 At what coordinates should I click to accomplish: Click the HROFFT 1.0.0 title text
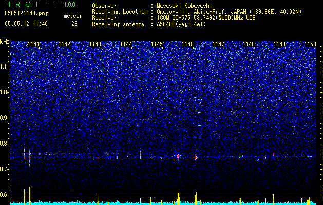pyautogui.click(x=40, y=4)
